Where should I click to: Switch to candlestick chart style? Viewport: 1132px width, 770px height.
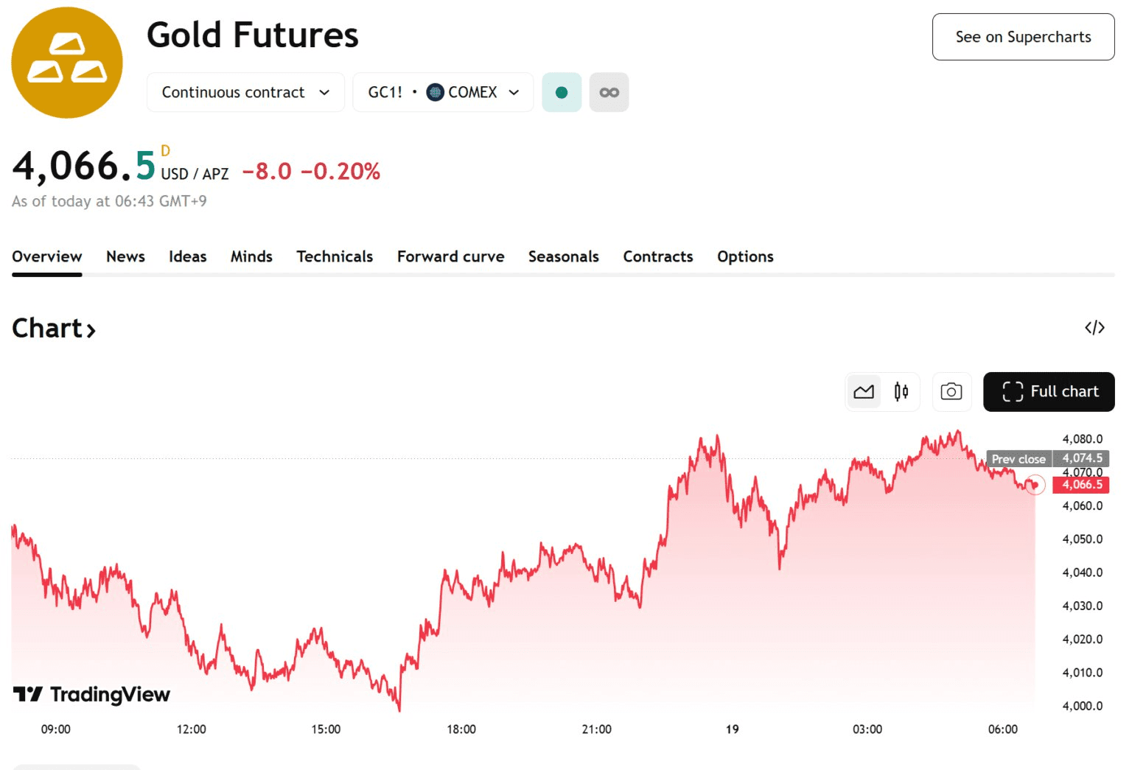point(901,392)
